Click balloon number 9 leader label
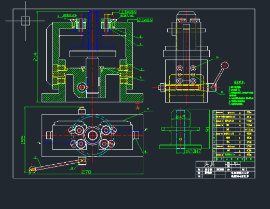This screenshot has width=270, height=209. [140, 36]
